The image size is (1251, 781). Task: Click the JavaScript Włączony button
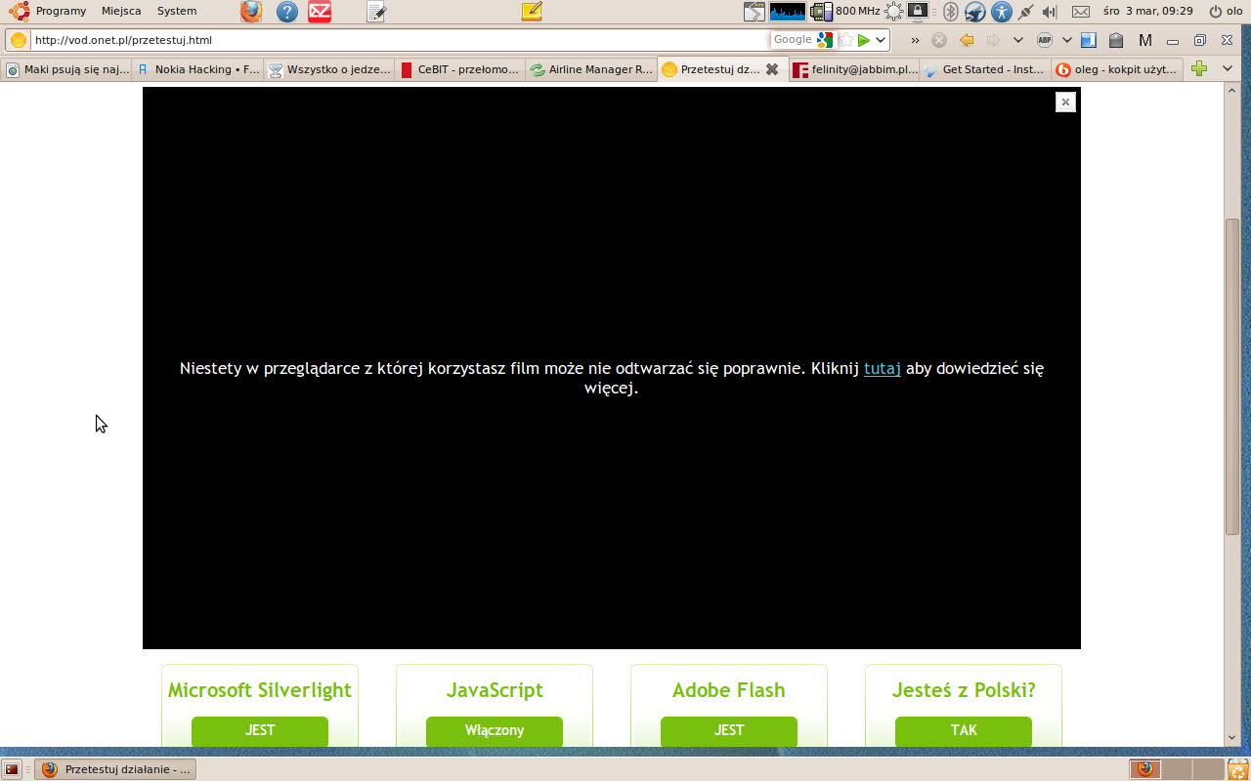(x=495, y=731)
